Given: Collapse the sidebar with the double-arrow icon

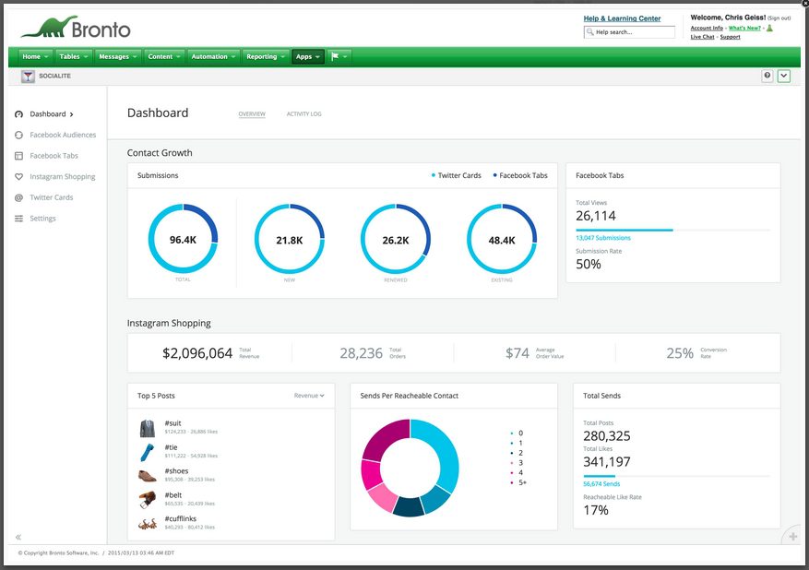Looking at the screenshot, I should (x=18, y=537).
